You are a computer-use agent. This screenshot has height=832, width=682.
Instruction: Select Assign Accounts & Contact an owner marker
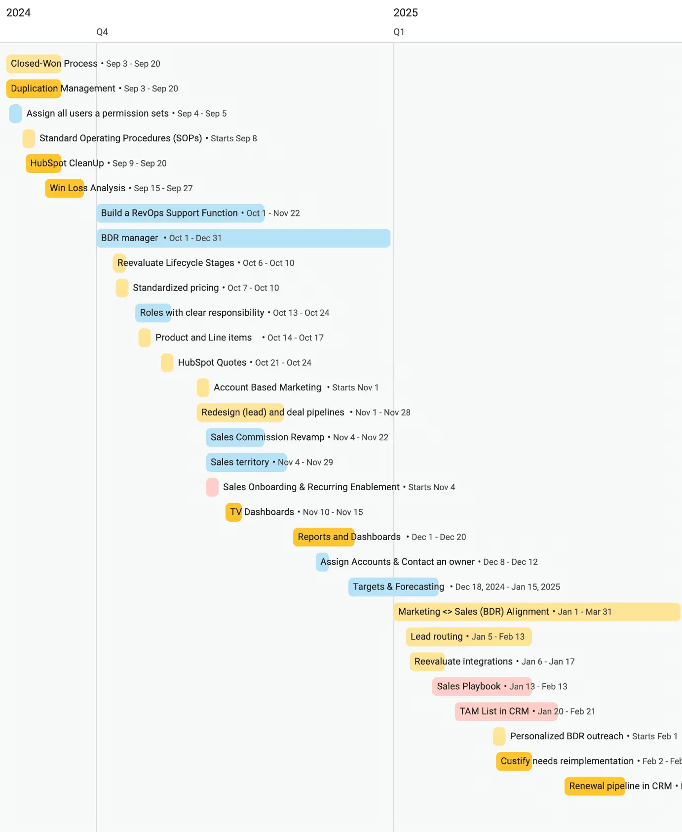(x=322, y=562)
